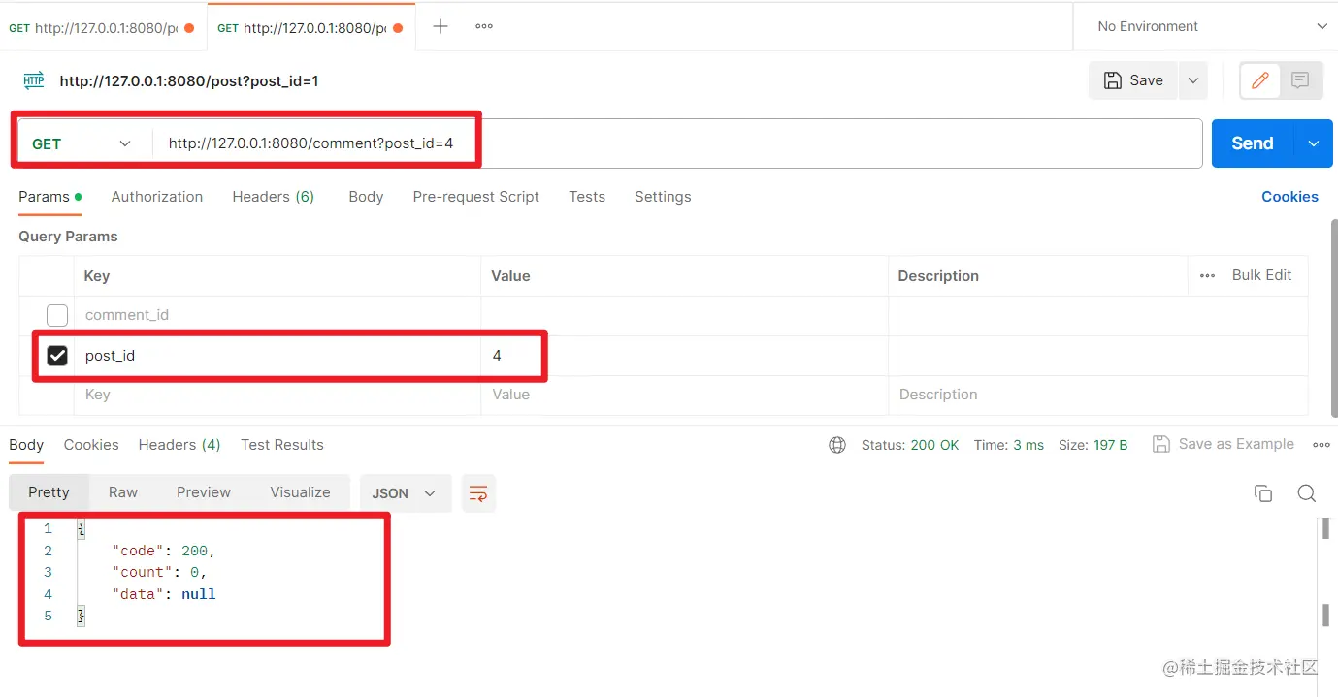
Task: Switch to the Authorization tab
Action: click(157, 197)
